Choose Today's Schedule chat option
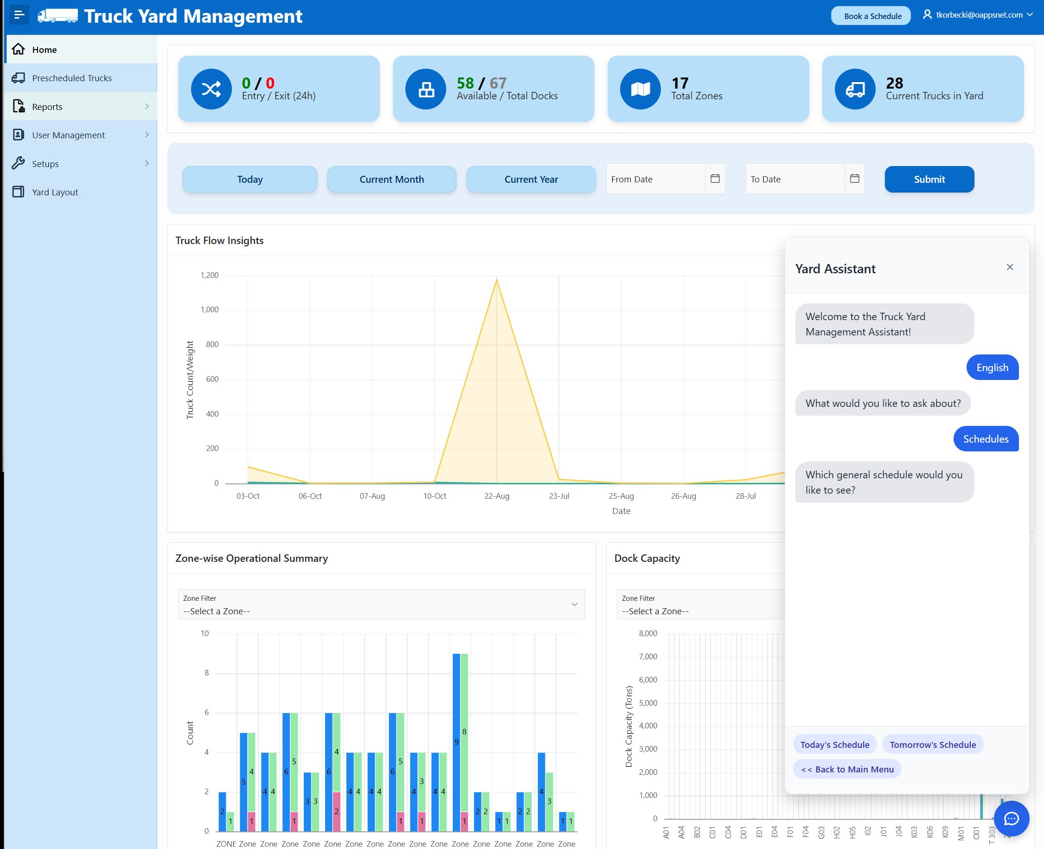1044x849 pixels. tap(834, 744)
